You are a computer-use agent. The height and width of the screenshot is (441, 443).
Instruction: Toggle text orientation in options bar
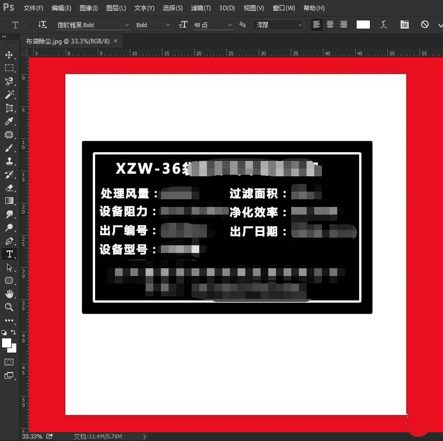(x=42, y=25)
